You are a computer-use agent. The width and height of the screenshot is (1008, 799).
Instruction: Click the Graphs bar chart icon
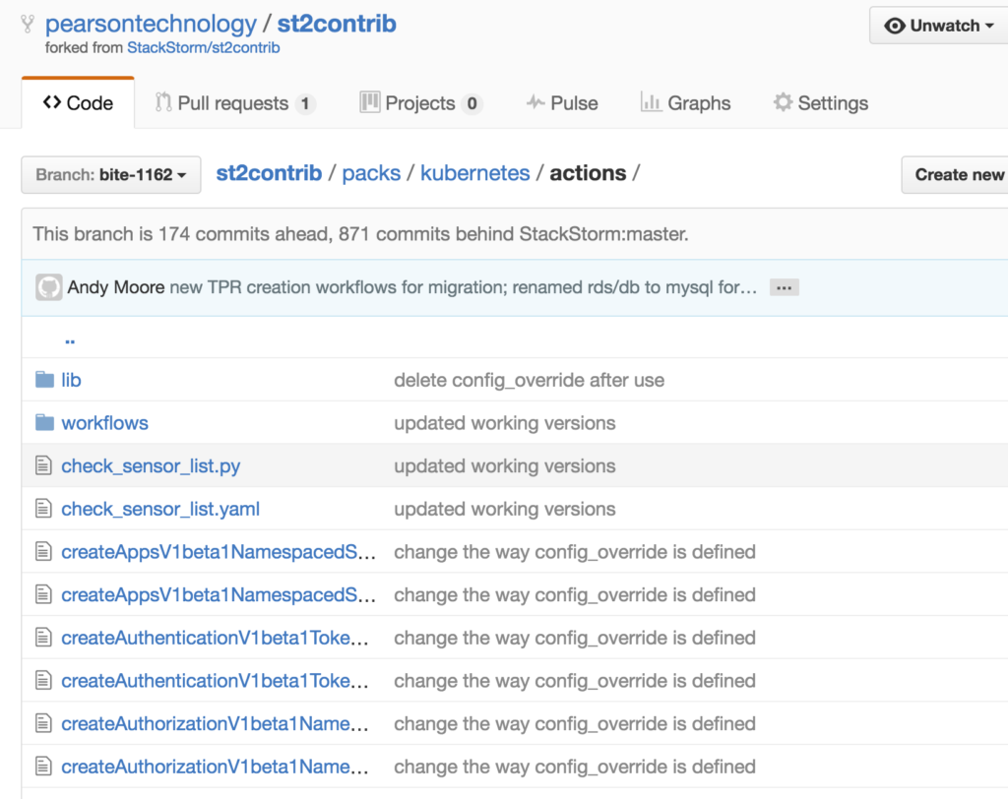click(x=651, y=102)
